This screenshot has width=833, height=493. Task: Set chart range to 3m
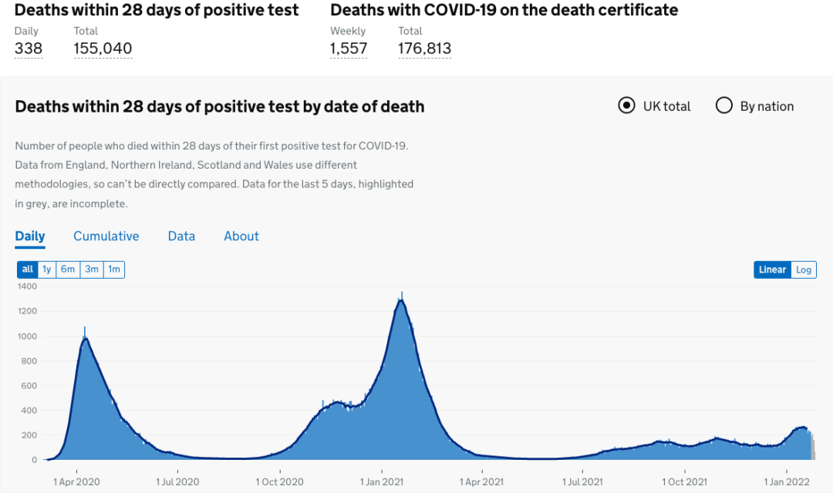tap(92, 270)
